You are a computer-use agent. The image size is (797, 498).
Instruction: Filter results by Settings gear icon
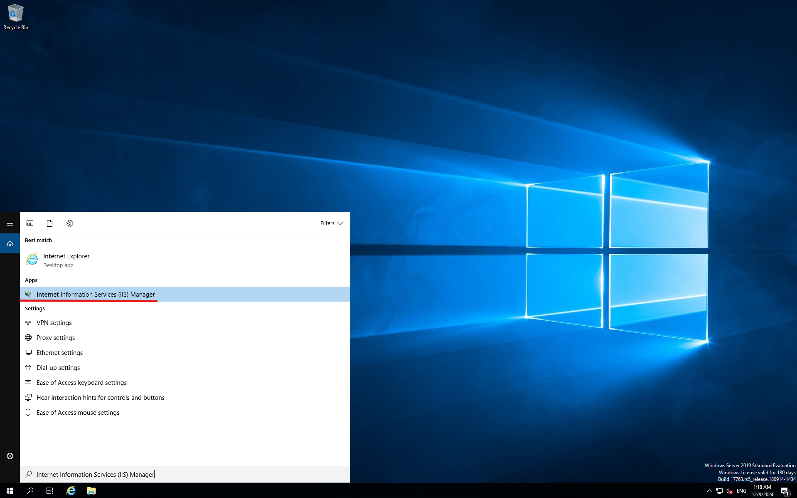tap(70, 223)
